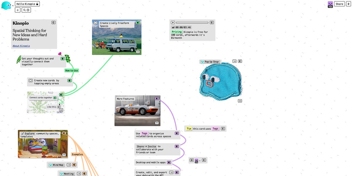Select the Examples connection label
Screen dimensions: 352x176
point(77,154)
